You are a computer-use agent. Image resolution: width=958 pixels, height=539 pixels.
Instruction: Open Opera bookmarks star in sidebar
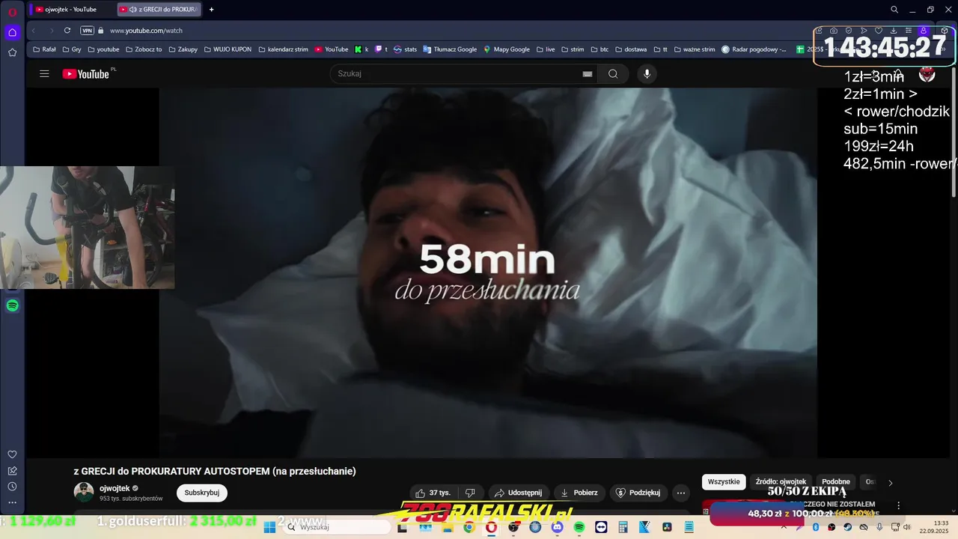(x=12, y=52)
